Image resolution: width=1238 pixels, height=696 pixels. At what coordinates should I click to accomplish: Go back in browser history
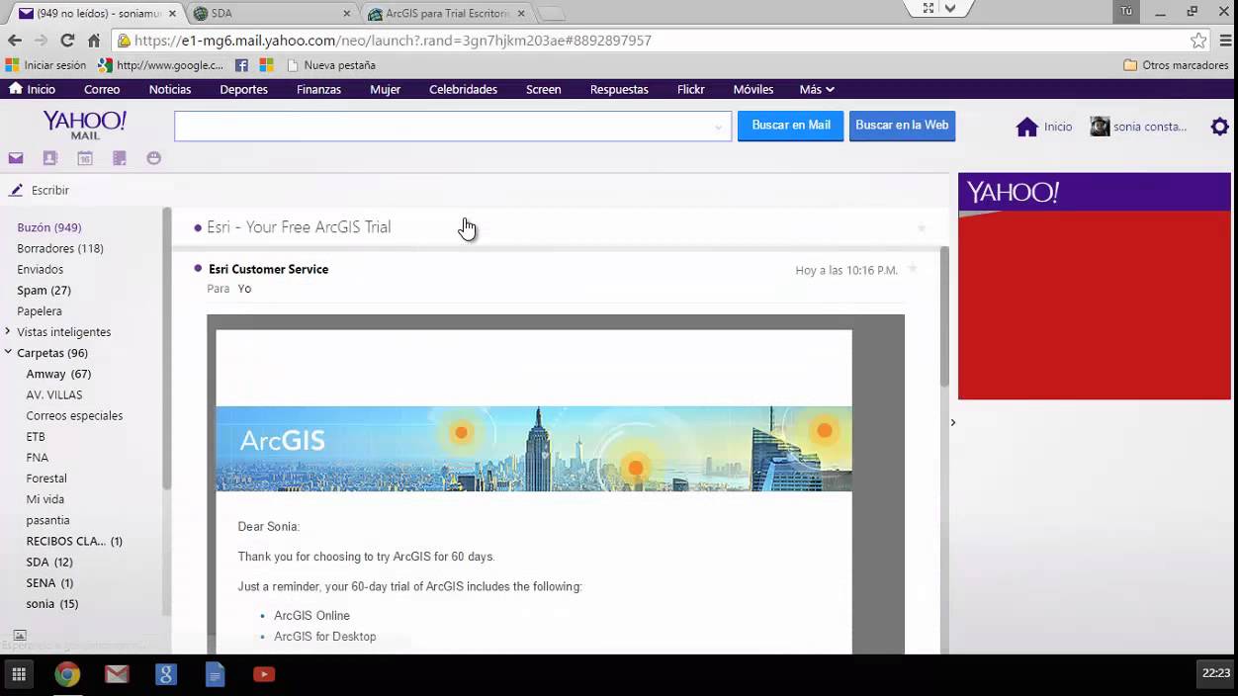click(15, 41)
